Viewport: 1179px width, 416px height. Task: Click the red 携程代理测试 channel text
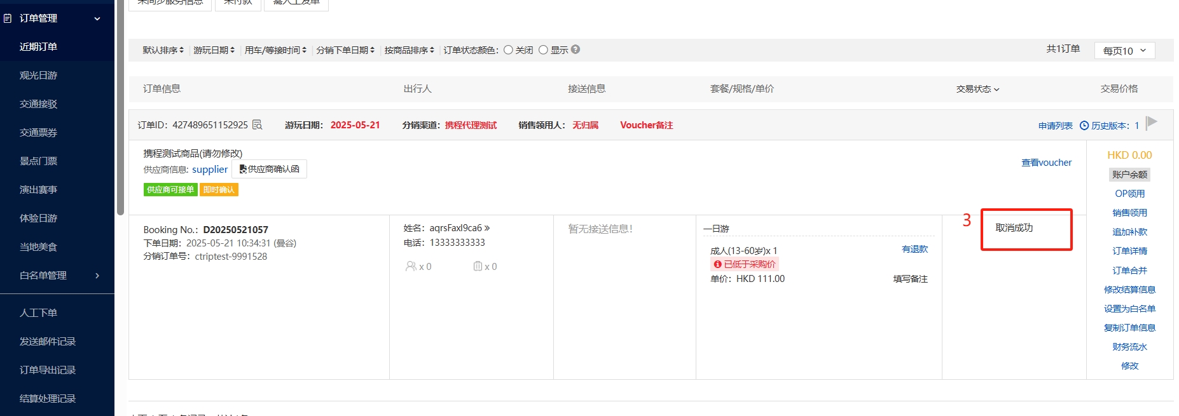coord(471,125)
